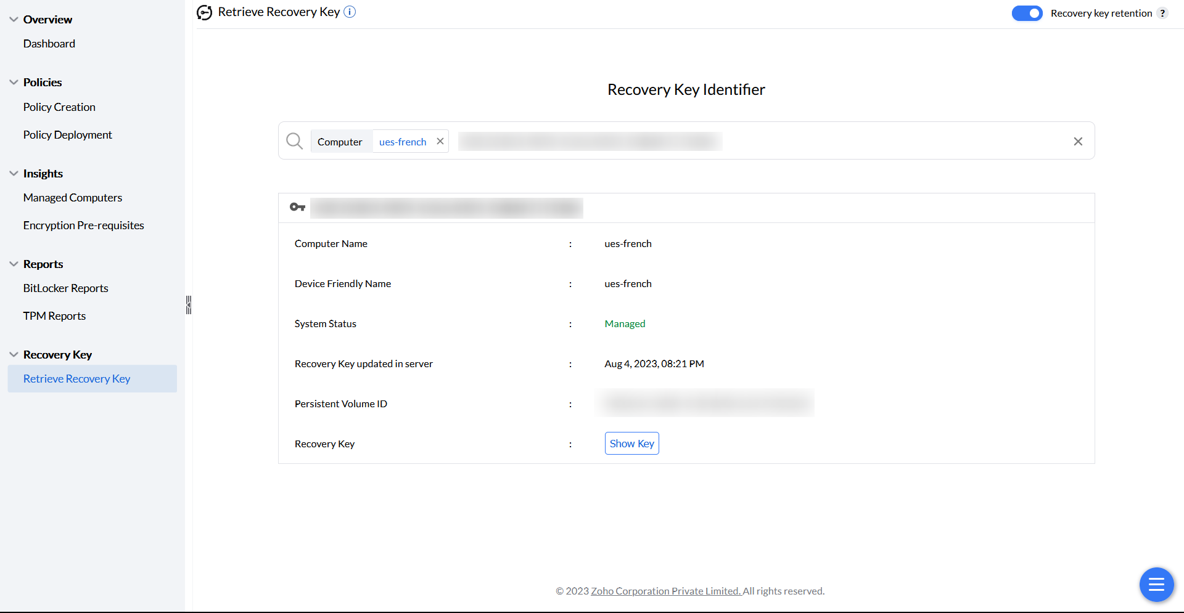Click the Device Friendly Name value ues-french
This screenshot has height=613, width=1184.
point(628,284)
